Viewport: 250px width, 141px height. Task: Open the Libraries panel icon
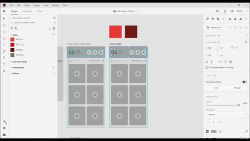pos(4,122)
